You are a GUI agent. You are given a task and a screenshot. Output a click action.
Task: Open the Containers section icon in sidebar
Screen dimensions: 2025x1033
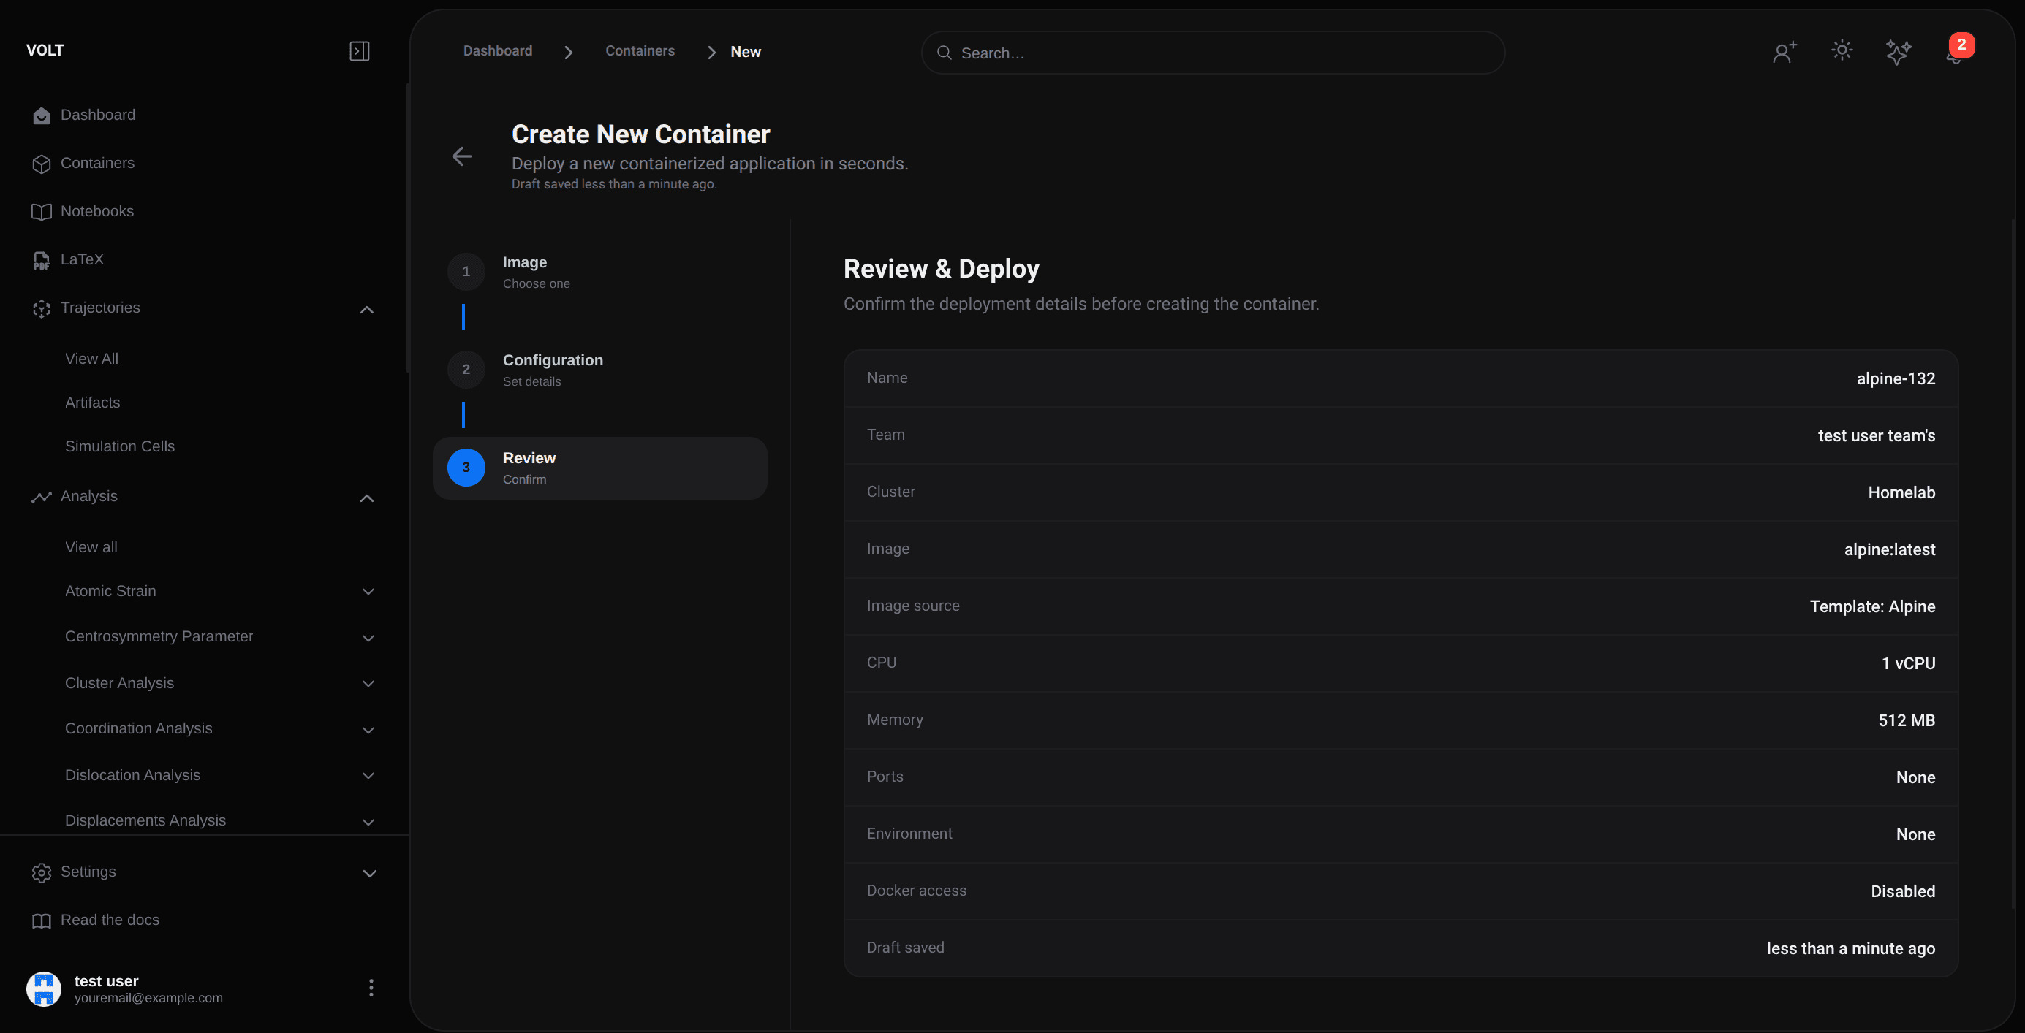pos(42,164)
